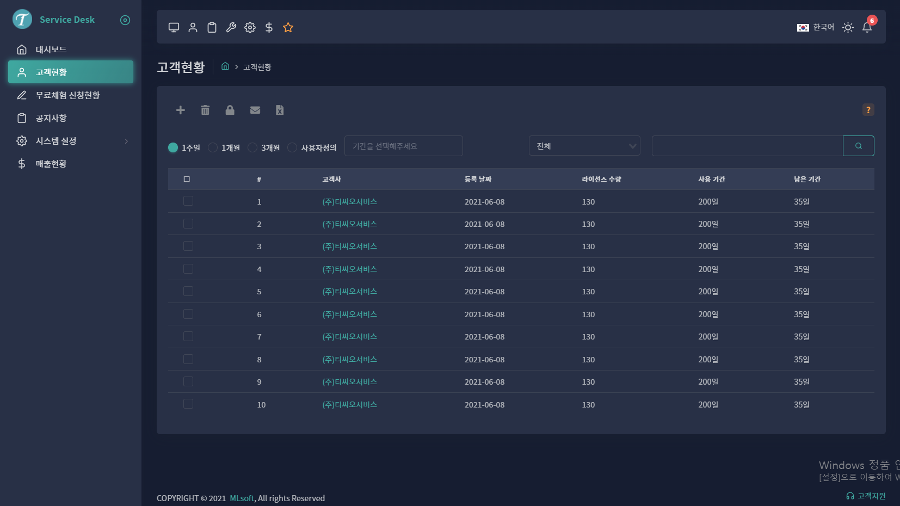Check the checkbox for row 2
The height and width of the screenshot is (506, 900).
point(188,224)
